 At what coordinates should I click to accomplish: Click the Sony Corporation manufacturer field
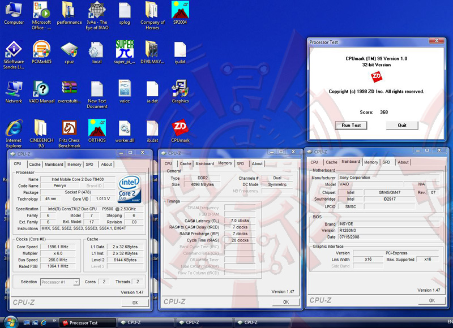point(389,178)
